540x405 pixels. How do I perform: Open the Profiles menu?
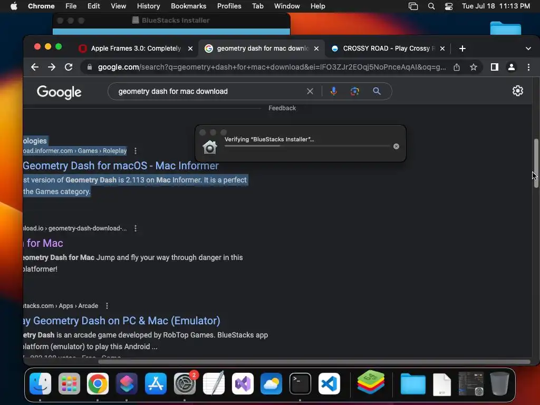pyautogui.click(x=229, y=6)
